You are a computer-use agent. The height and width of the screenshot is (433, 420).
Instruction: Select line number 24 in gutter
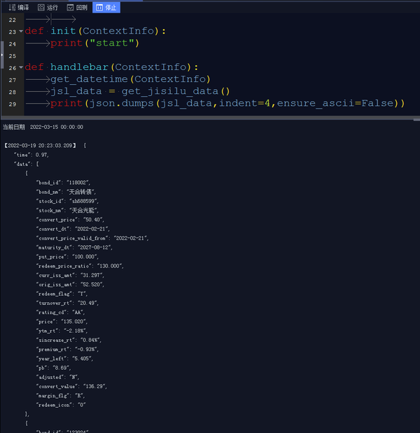coord(13,43)
